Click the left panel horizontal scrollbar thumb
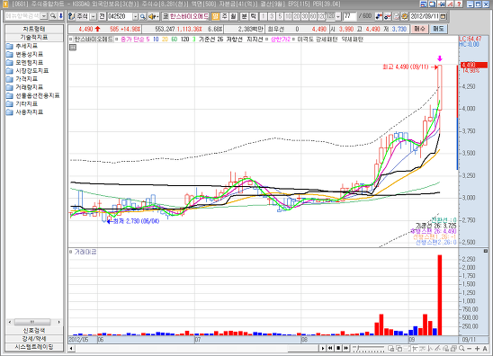 32,322
